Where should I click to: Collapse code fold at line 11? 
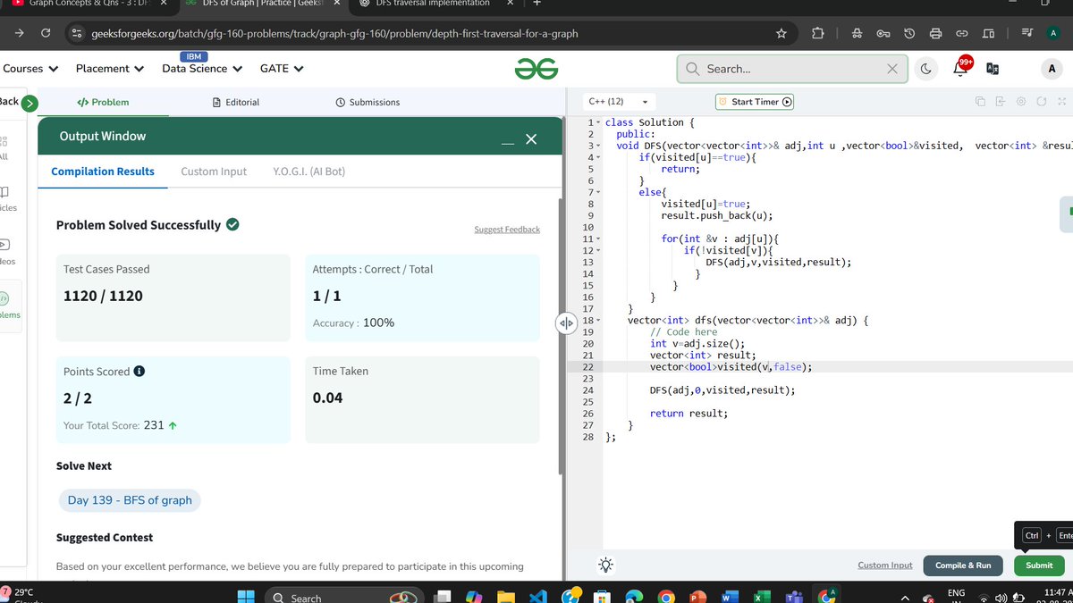[x=597, y=239]
